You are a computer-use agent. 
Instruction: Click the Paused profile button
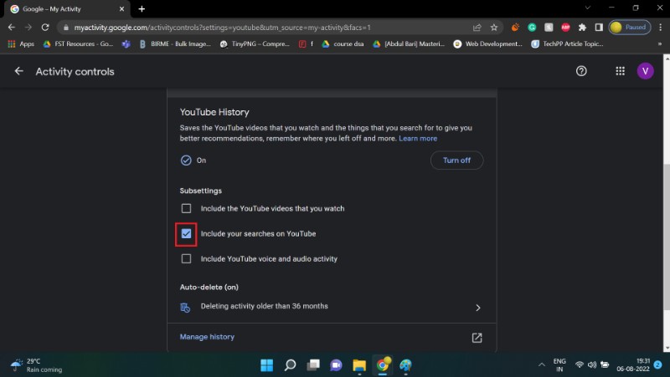coord(630,28)
